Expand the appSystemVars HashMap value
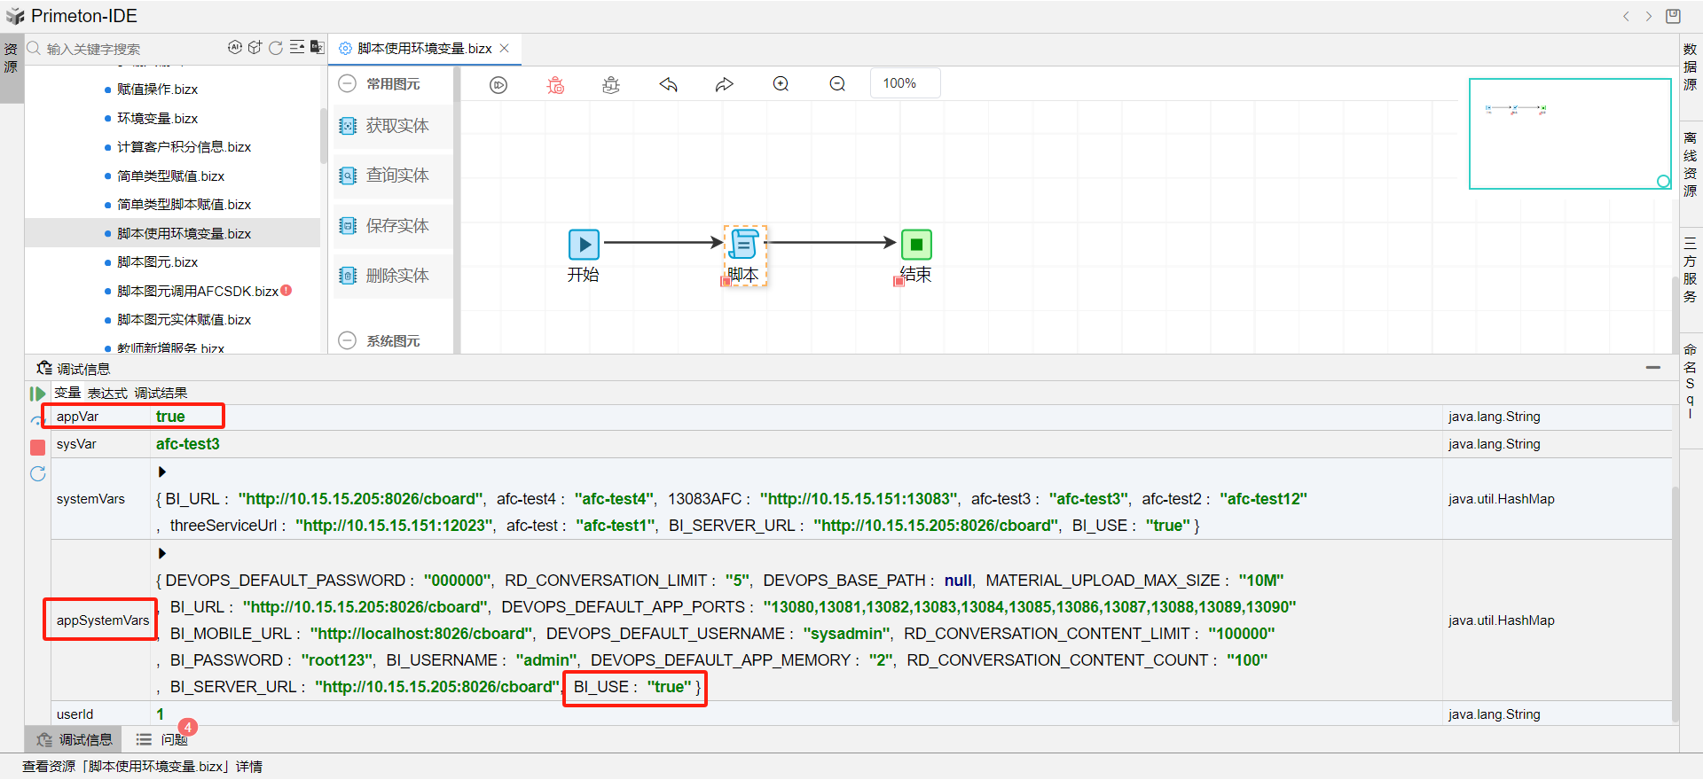The height and width of the screenshot is (780, 1703). click(x=162, y=553)
